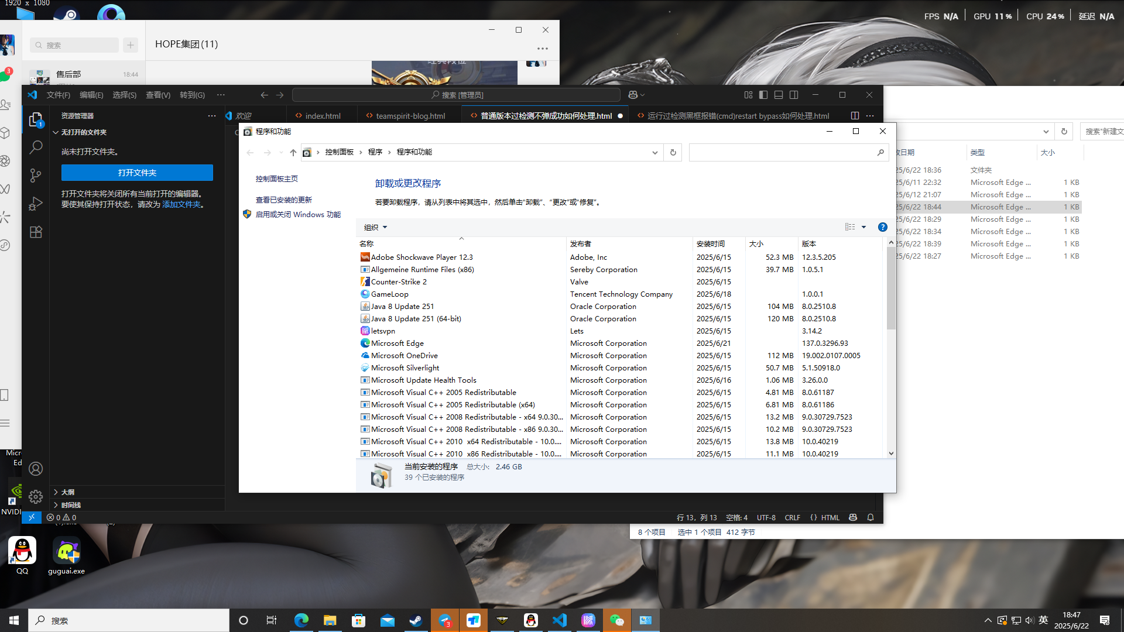Open Copilot icon in VS Code title bar
1124x632 pixels.
click(x=633, y=95)
